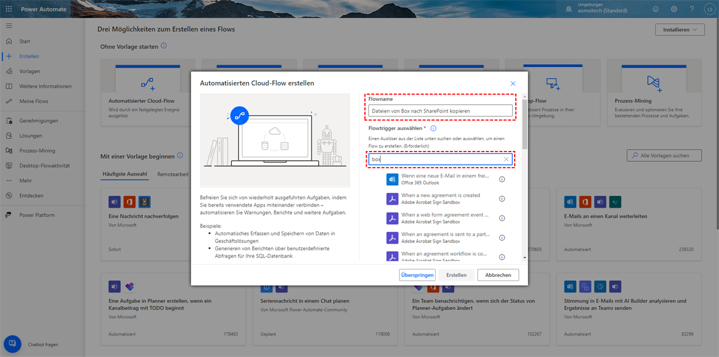Open the settings gear icon

pyautogui.click(x=674, y=9)
